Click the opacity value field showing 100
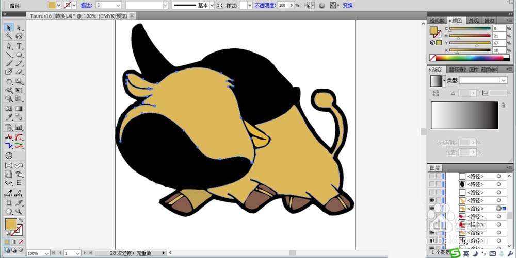 283,5
